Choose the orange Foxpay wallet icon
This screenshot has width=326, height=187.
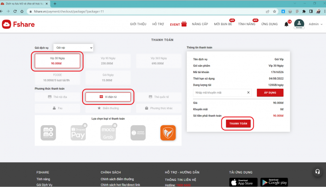click(x=168, y=133)
